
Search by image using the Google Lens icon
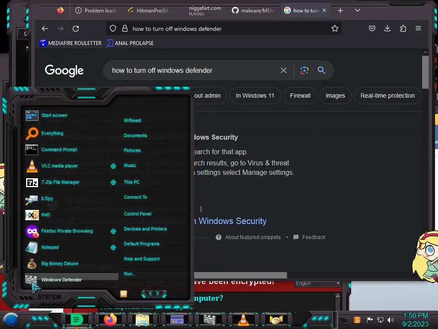coord(304,70)
